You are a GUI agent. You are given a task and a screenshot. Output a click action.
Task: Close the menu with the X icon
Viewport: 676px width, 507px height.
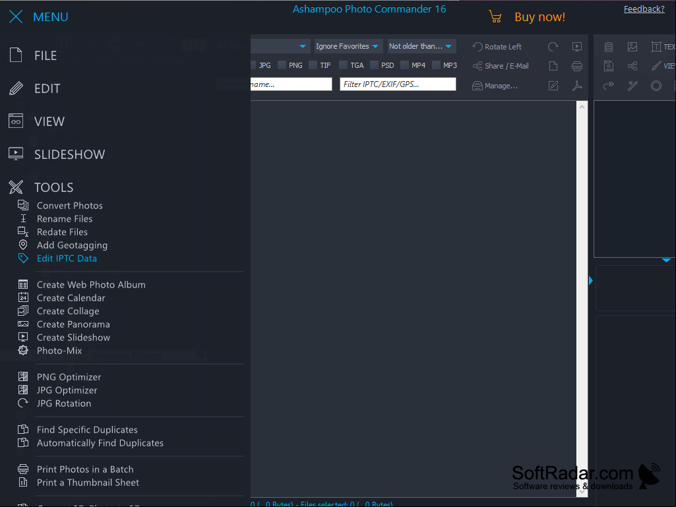(x=16, y=17)
